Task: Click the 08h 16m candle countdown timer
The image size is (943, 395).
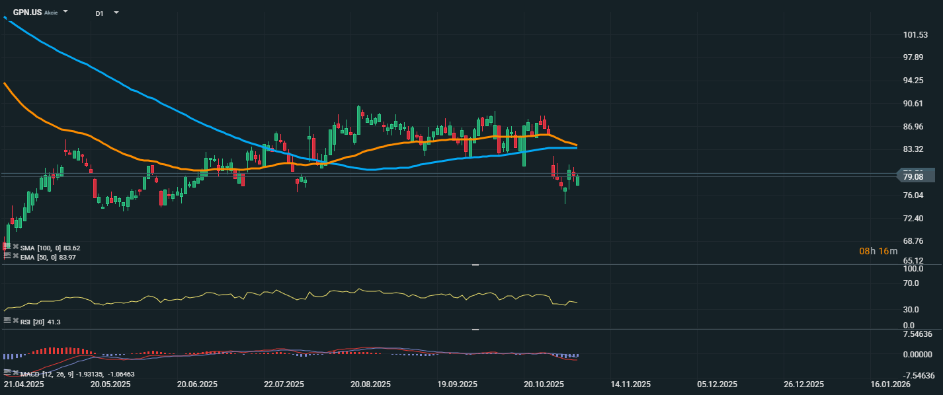Action: [x=878, y=251]
